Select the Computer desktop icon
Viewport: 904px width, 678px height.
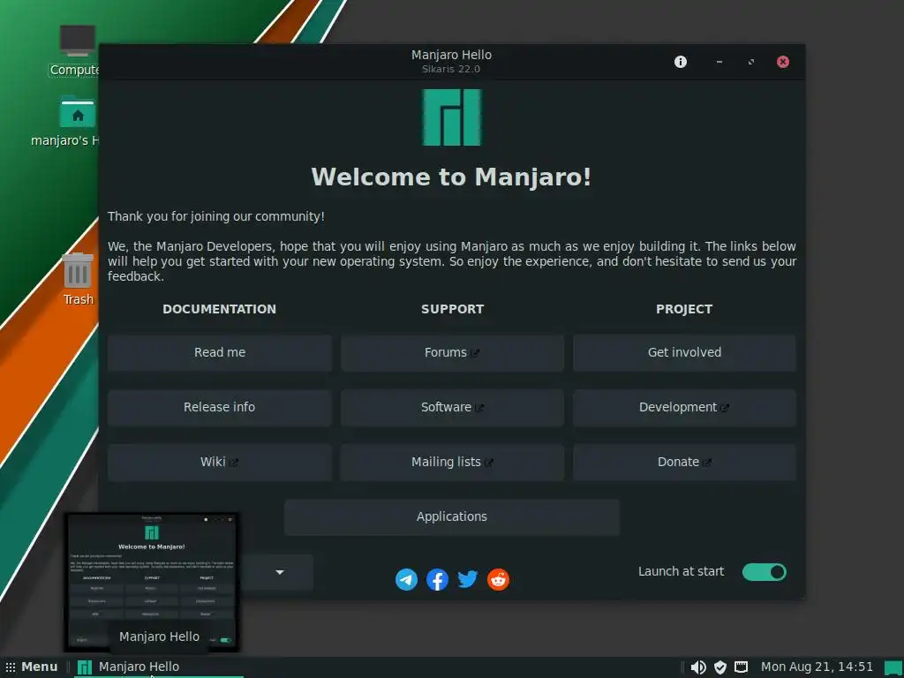(x=78, y=41)
